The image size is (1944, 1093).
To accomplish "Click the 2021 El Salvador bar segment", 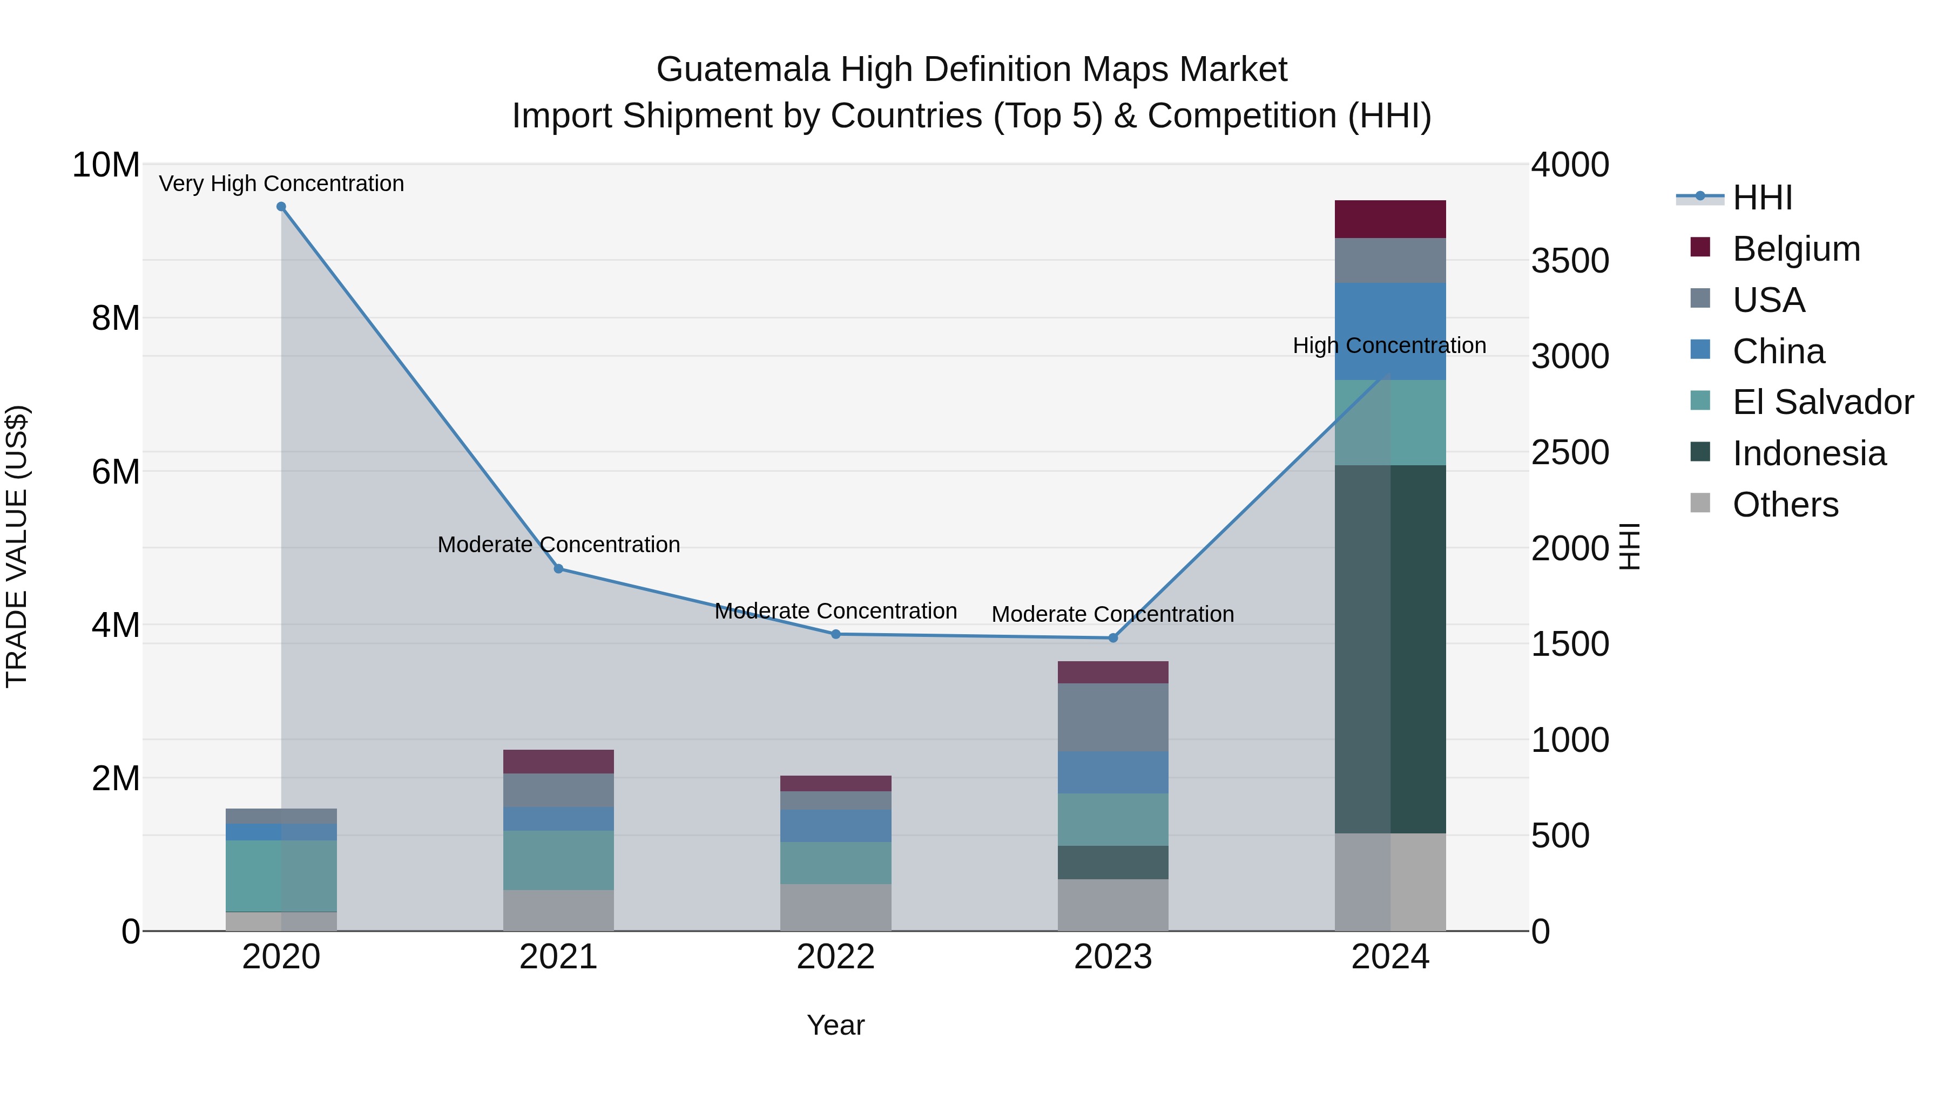I will 558,861.
